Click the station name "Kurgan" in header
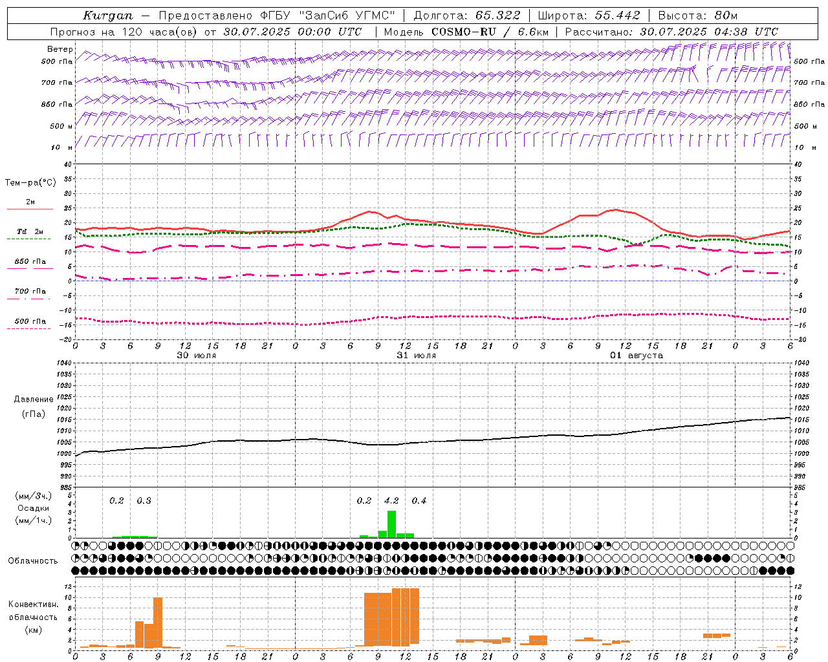This screenshot has width=828, height=662. pyautogui.click(x=107, y=16)
